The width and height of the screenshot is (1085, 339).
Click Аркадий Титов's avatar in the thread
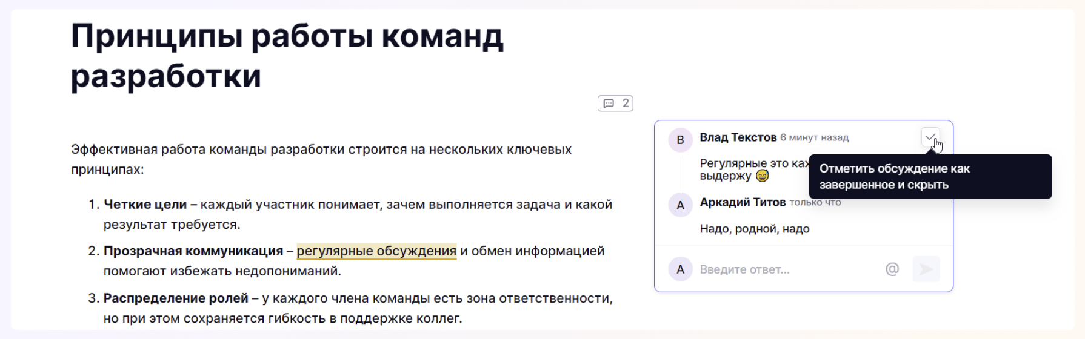[680, 205]
